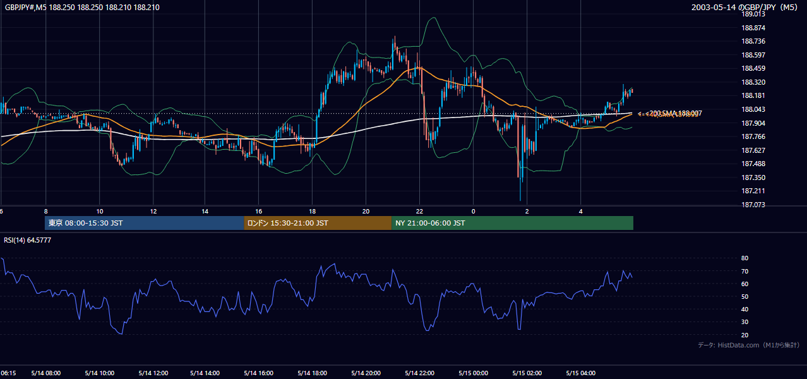This screenshot has height=379, width=807.
Task: Select the ロンドン 15:30-21:00 JST session bar
Action: 318,223
